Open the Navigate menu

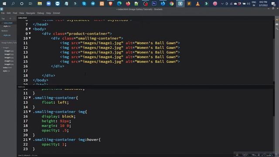coord(31,13)
